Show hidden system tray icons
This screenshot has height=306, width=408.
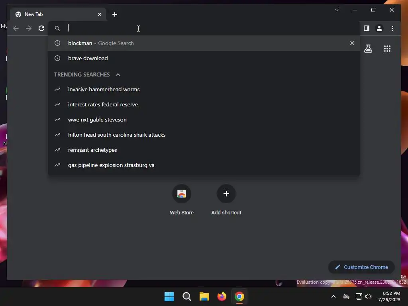(333, 296)
